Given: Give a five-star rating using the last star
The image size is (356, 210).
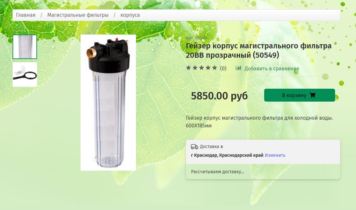Looking at the screenshot, I should click(x=215, y=67).
